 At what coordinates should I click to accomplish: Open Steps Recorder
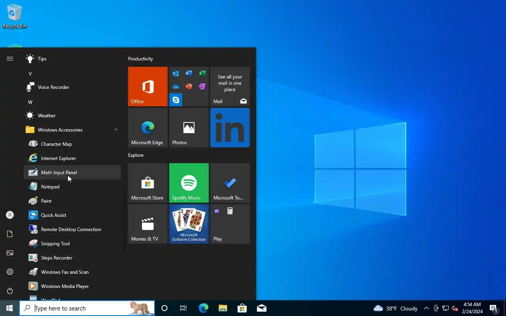tap(72, 258)
